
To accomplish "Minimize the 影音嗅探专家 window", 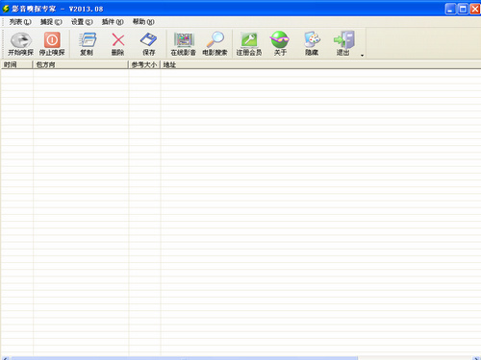I will click(450, 9).
